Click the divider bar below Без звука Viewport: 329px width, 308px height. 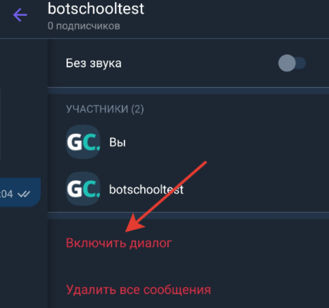point(188,91)
